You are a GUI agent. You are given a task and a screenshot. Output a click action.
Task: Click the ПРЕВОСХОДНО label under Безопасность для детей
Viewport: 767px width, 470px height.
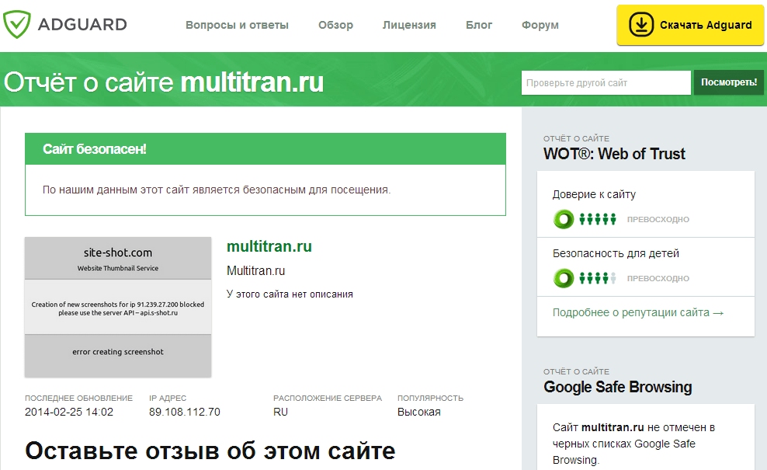pyautogui.click(x=658, y=278)
